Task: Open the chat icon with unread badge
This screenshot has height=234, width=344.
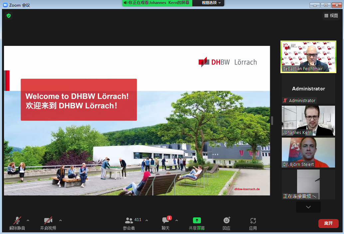Action: [x=166, y=220]
